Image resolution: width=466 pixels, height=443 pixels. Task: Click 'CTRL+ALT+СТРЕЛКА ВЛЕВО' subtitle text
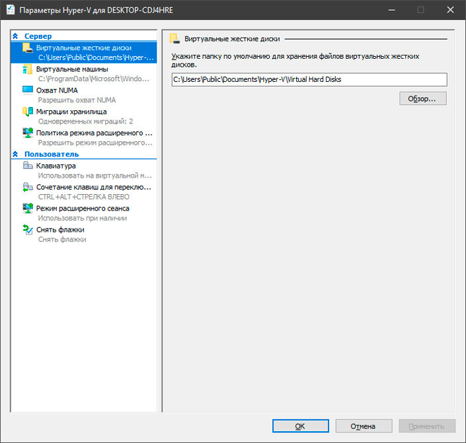pos(83,197)
